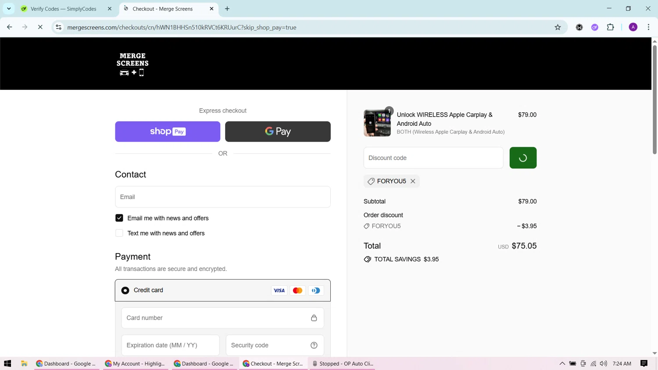
Task: Click the battery tray icon
Action: (573, 363)
